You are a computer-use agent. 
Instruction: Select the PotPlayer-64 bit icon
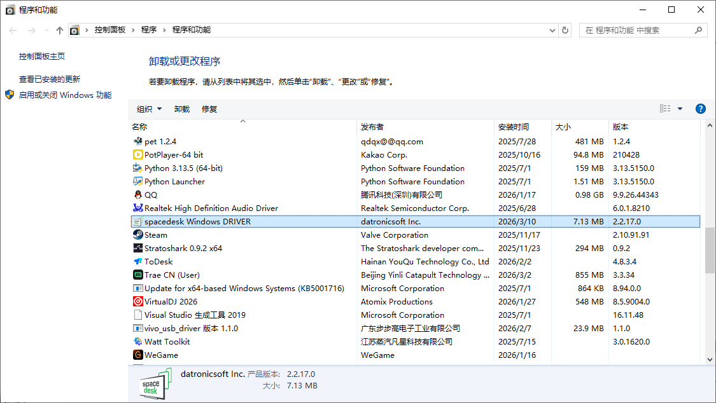point(137,155)
